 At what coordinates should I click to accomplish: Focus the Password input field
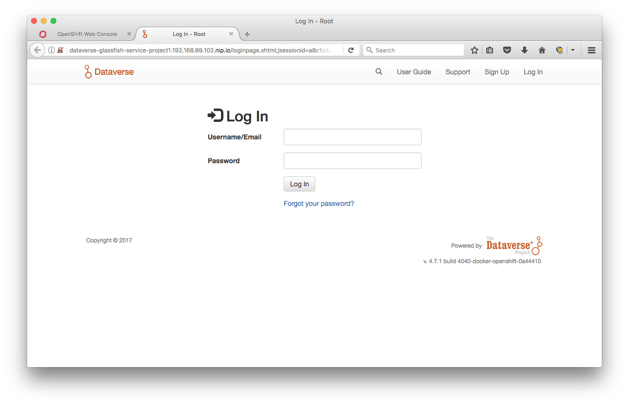352,161
